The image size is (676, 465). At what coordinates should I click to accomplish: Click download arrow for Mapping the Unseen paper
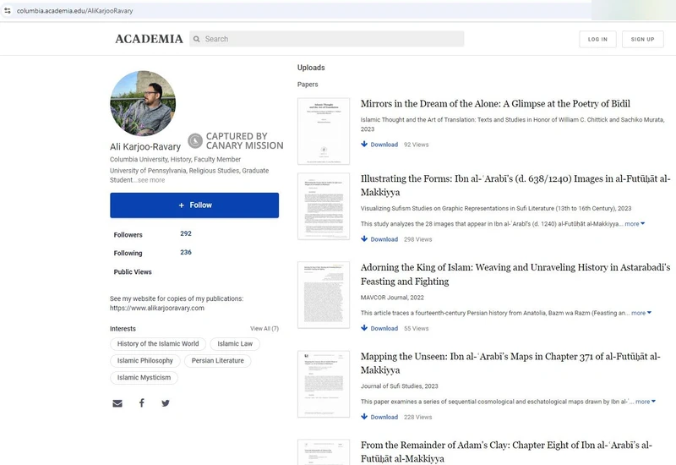pyautogui.click(x=364, y=417)
